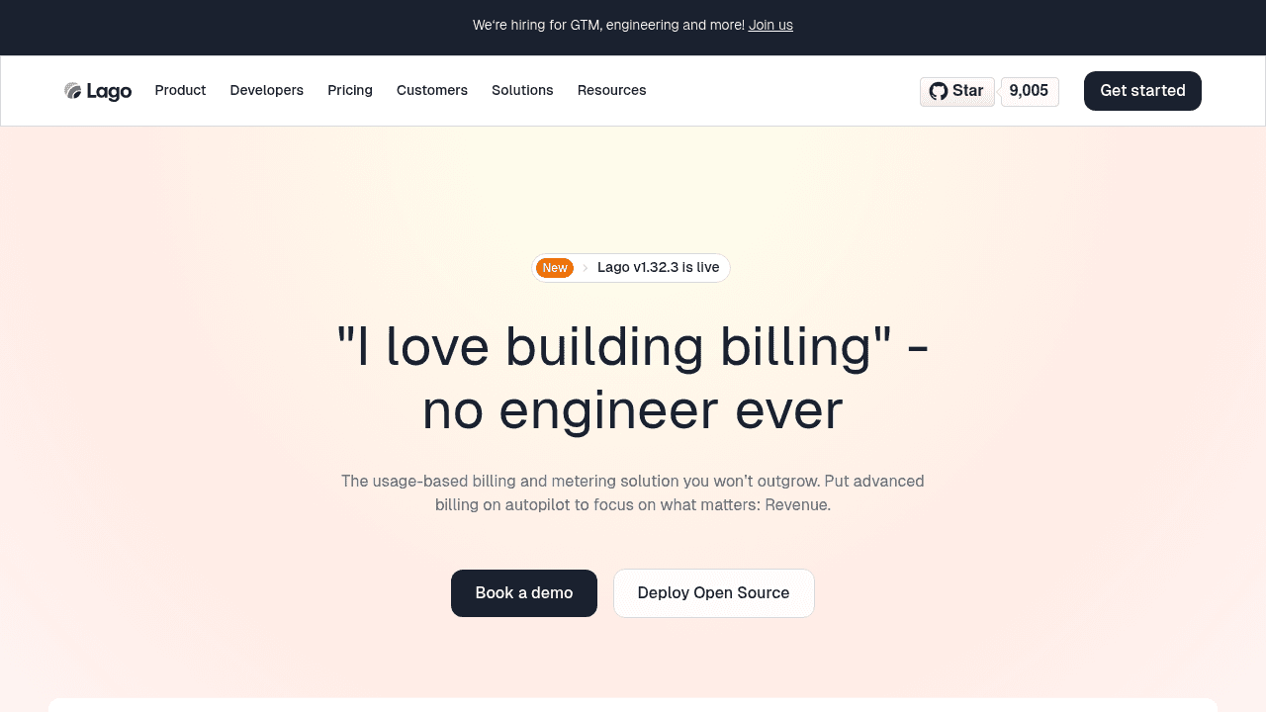Click the Lago logo icon

73,91
